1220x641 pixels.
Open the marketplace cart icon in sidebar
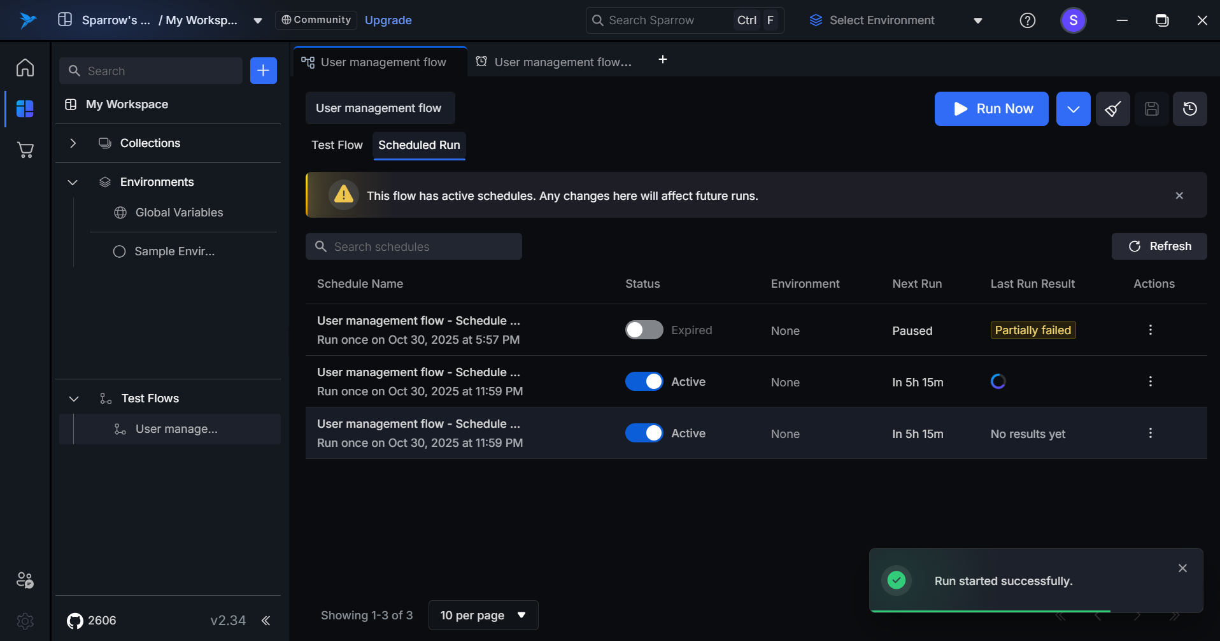25,150
